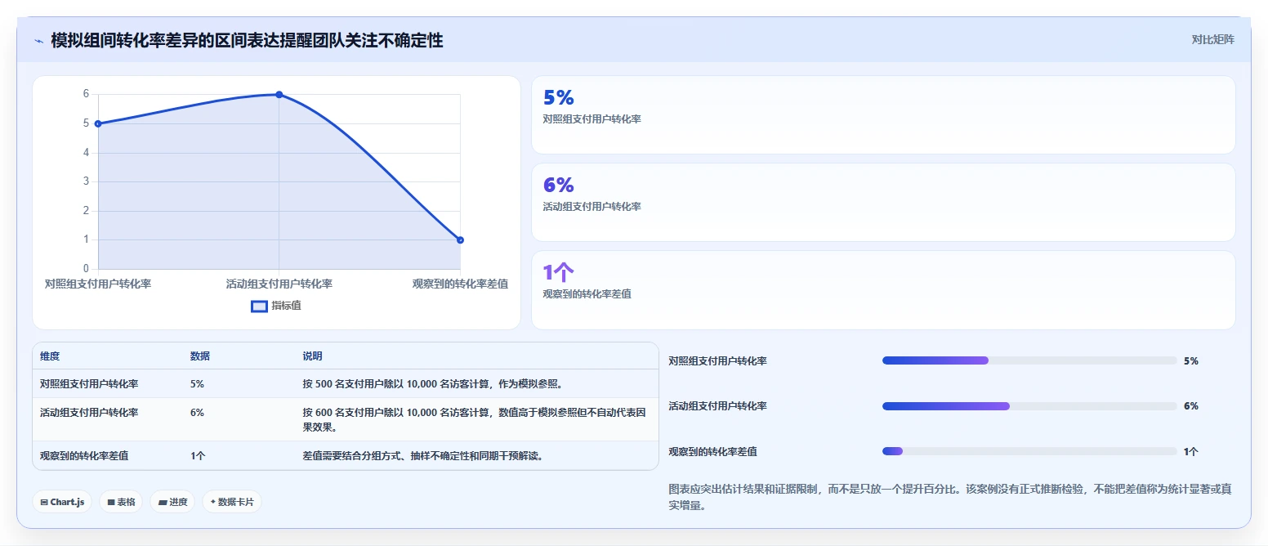Click the chart peak point at 活动组支付用户转化率
This screenshot has width=1268, height=546.
[x=279, y=95]
